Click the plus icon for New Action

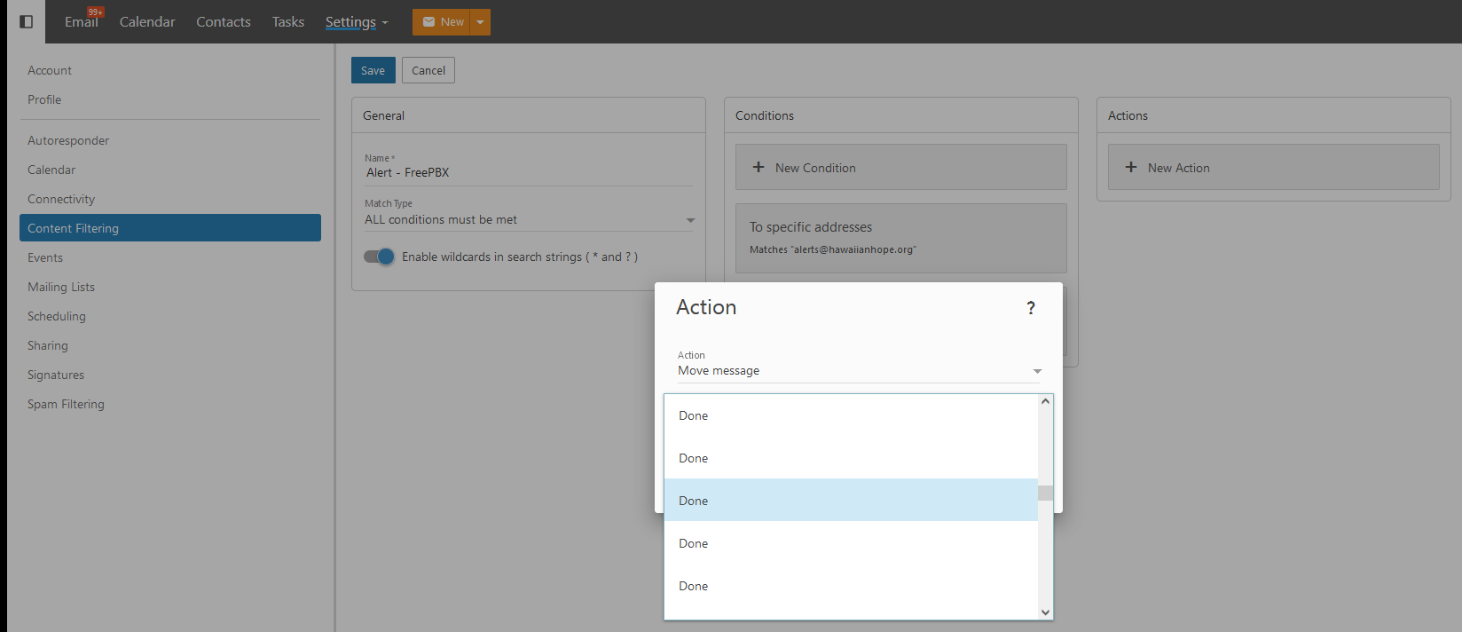tap(1131, 167)
